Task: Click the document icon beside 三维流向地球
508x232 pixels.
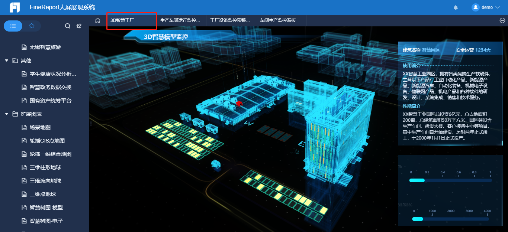Action: 24,181
